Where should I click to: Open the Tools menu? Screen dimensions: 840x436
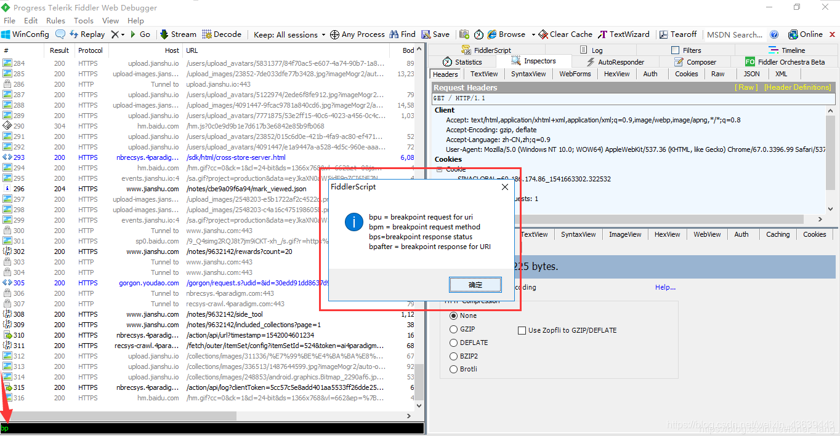click(84, 20)
